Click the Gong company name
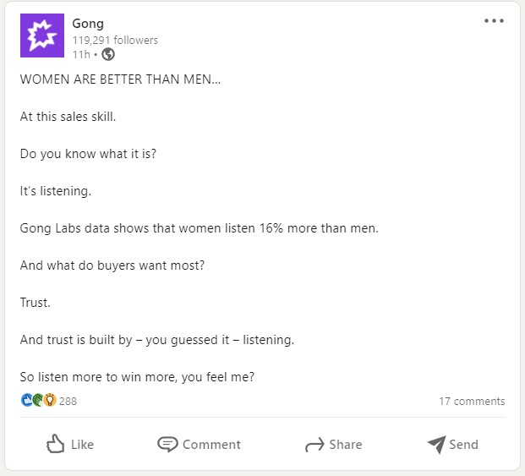This screenshot has height=476, width=525. click(x=88, y=24)
